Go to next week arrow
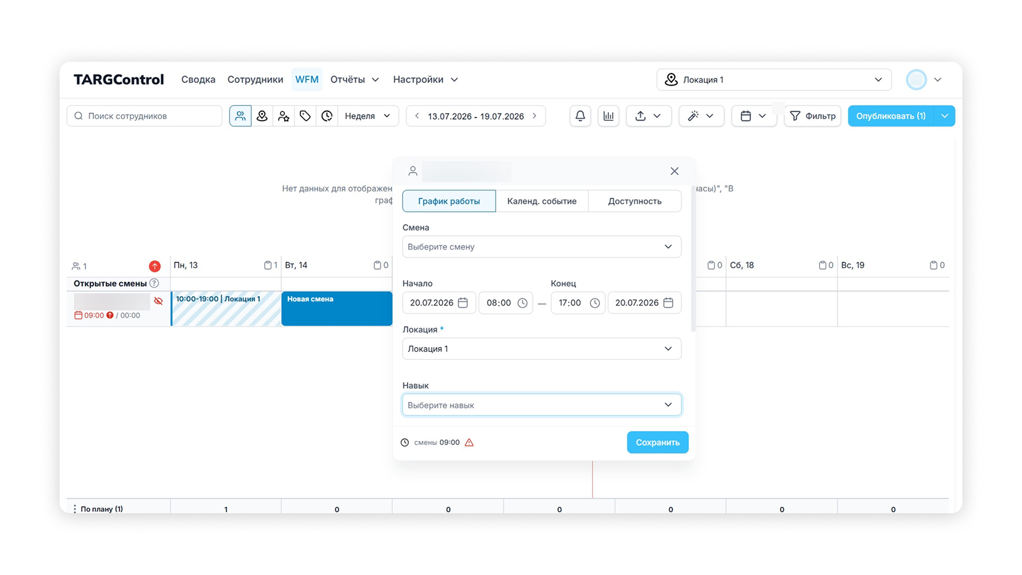 tap(534, 116)
